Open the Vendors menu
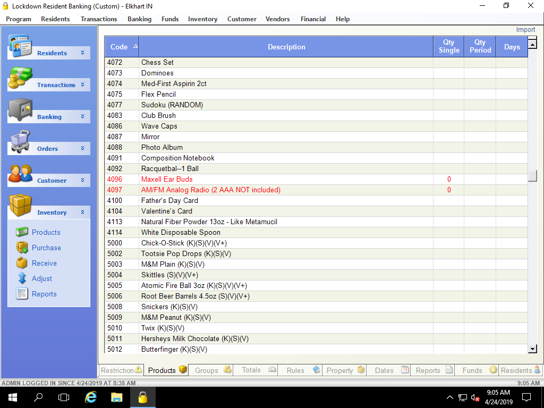Image resolution: width=544 pixels, height=408 pixels. pos(277,19)
